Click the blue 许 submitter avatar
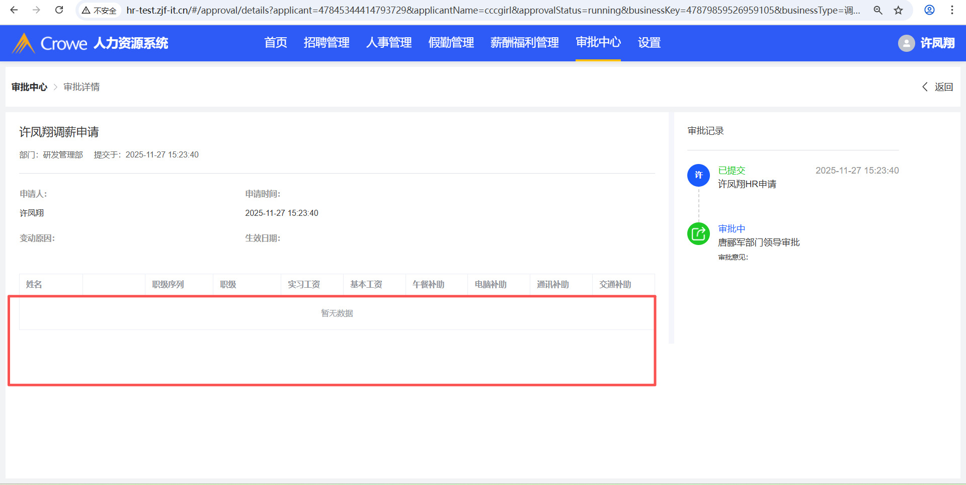The height and width of the screenshot is (485, 966). [698, 175]
